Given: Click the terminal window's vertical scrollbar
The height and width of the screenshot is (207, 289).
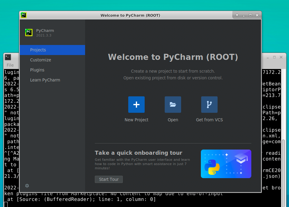Looking at the screenshot, I should coord(284,173).
